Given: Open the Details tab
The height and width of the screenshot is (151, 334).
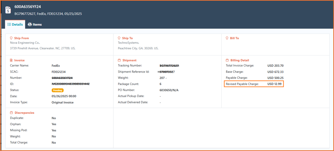Looking at the screenshot, I should click(x=15, y=24).
